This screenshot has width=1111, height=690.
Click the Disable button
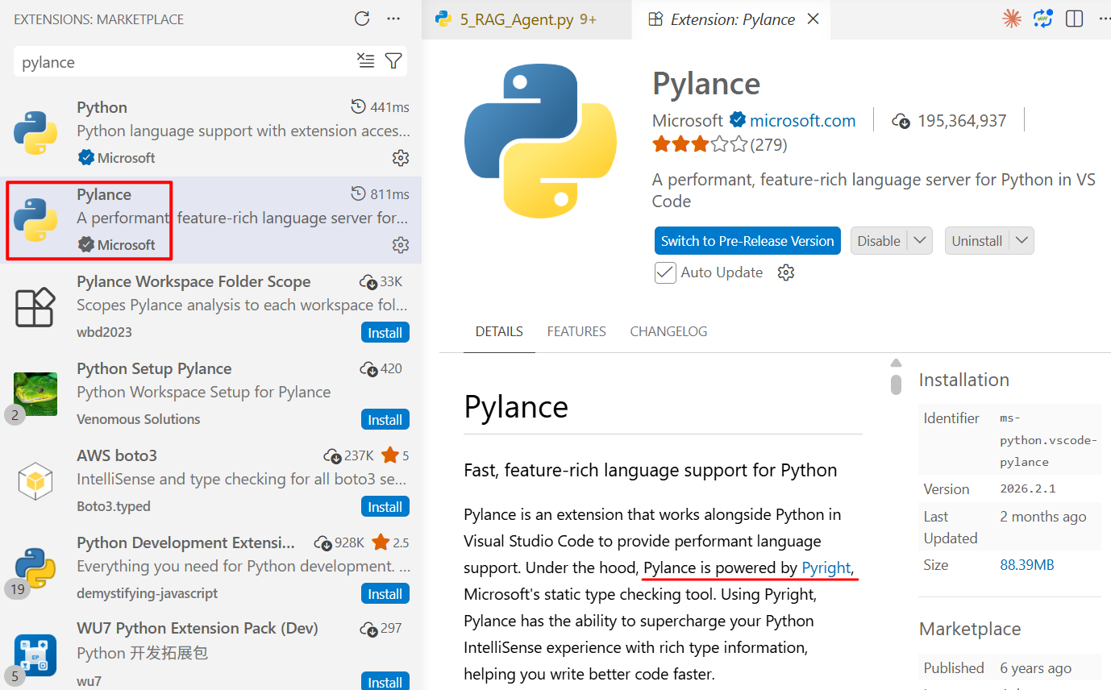pyautogui.click(x=879, y=241)
